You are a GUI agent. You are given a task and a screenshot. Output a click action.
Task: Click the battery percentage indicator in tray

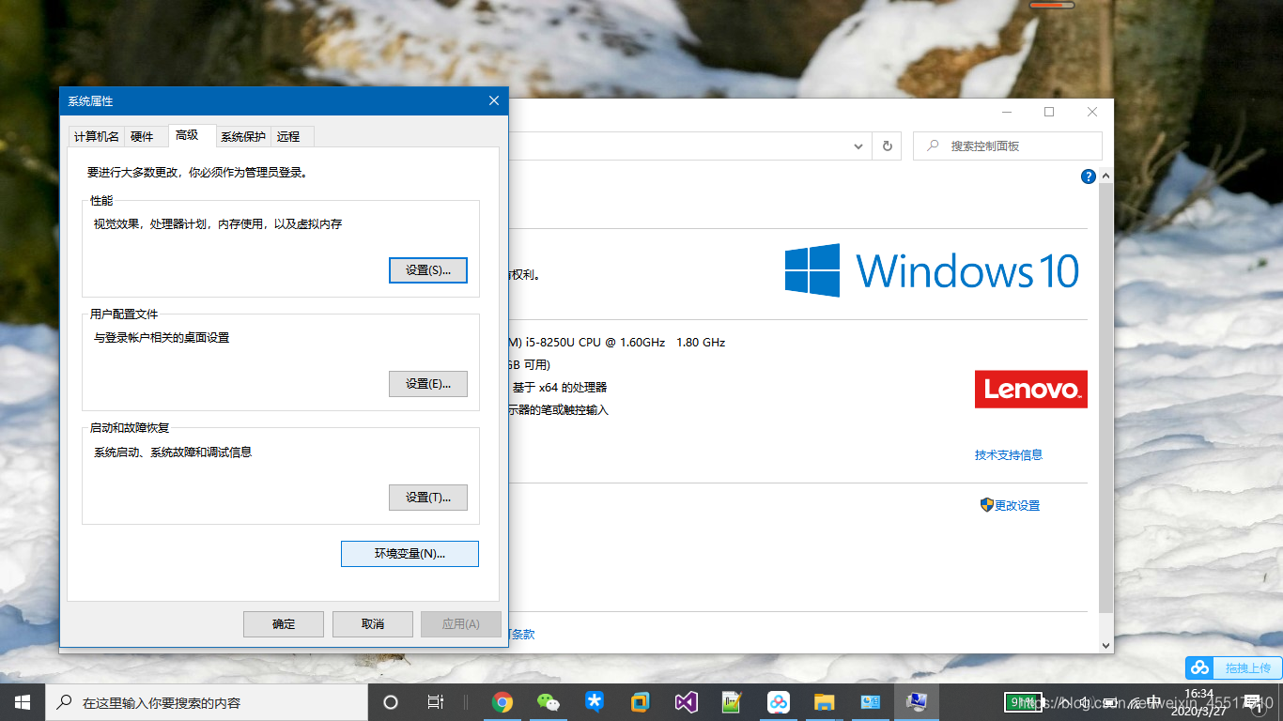point(1023,701)
